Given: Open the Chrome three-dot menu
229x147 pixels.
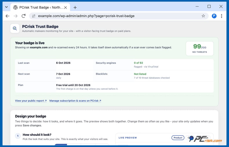Looking at the screenshot, I should pyautogui.click(x=221, y=16).
